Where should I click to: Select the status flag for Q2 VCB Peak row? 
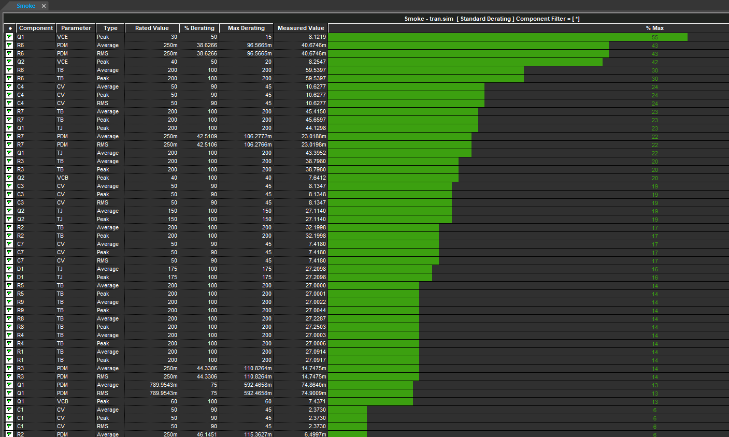click(9, 178)
